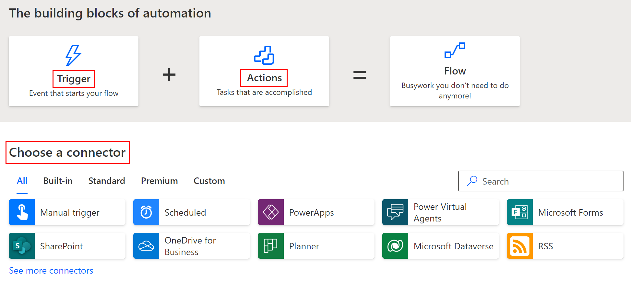The width and height of the screenshot is (631, 283).
Task: Select the Microsoft Forms connector label
Action: click(570, 212)
